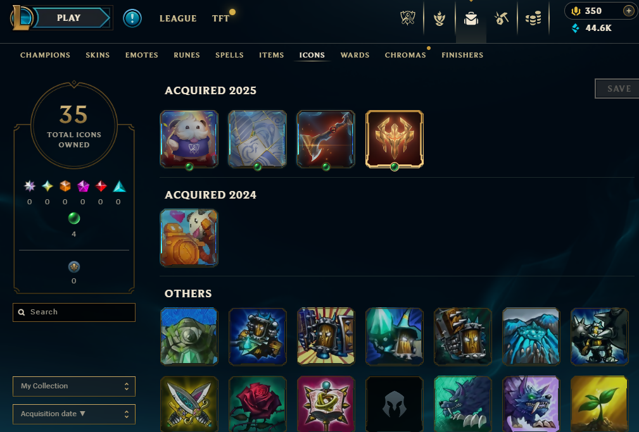Open the Loot hammer icon

501,18
